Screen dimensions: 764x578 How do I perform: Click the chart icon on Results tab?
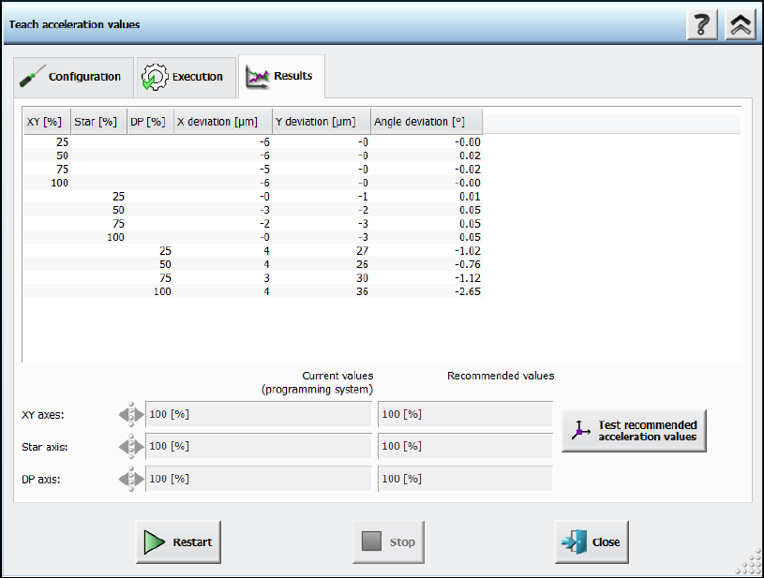coord(257,77)
